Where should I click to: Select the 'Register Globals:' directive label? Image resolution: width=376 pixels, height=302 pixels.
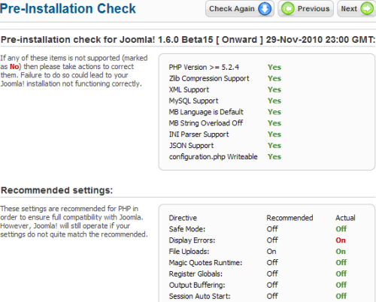(196, 273)
